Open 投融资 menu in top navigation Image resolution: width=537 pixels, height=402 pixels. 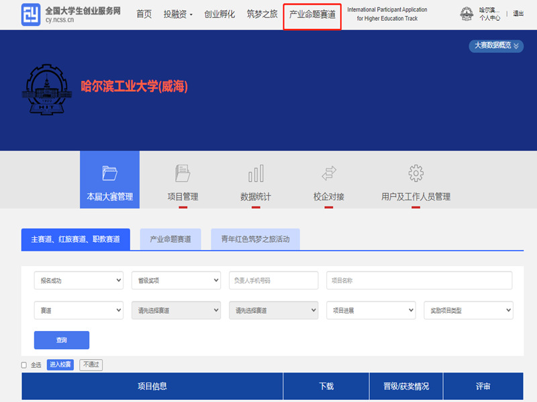click(x=178, y=14)
